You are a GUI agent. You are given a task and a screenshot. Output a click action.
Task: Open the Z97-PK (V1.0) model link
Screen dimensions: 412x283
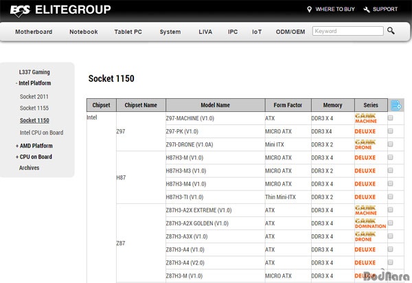182,131
